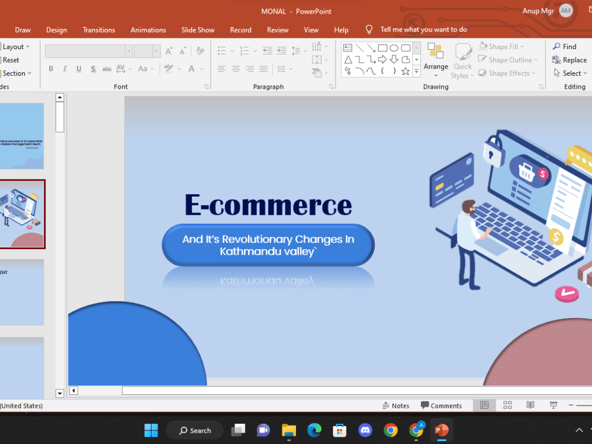This screenshot has width=592, height=444.
Task: Open the Shape Effects menu
Action: pos(507,73)
